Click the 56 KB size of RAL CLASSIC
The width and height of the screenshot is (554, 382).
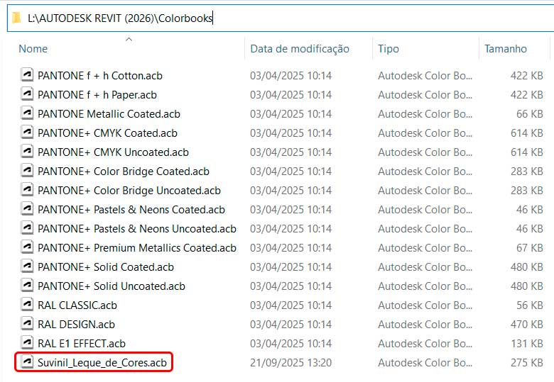pos(530,305)
